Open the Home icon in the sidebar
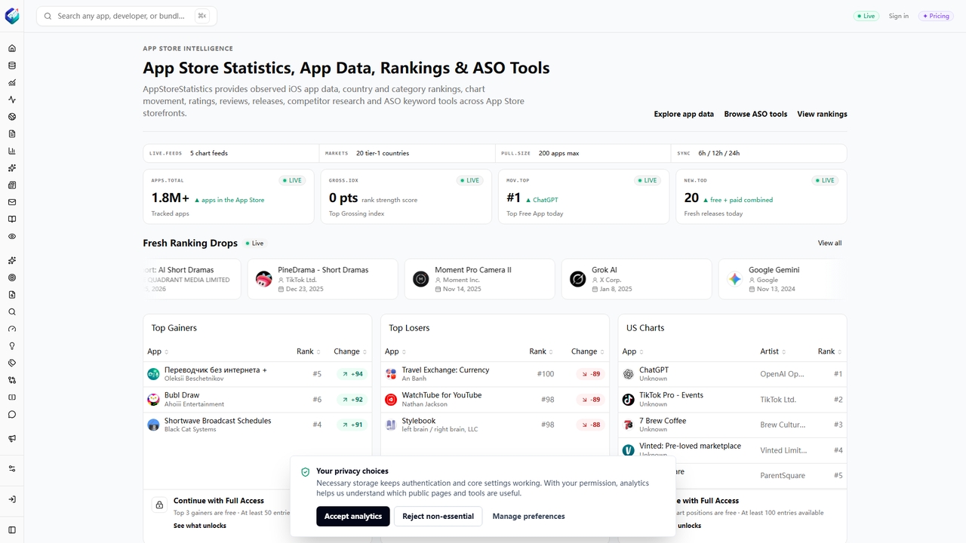Screen dimensions: 966x543 (x=11, y=48)
